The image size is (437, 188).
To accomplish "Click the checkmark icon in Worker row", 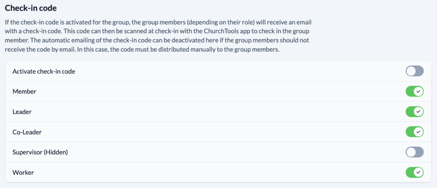I will click(419, 172).
